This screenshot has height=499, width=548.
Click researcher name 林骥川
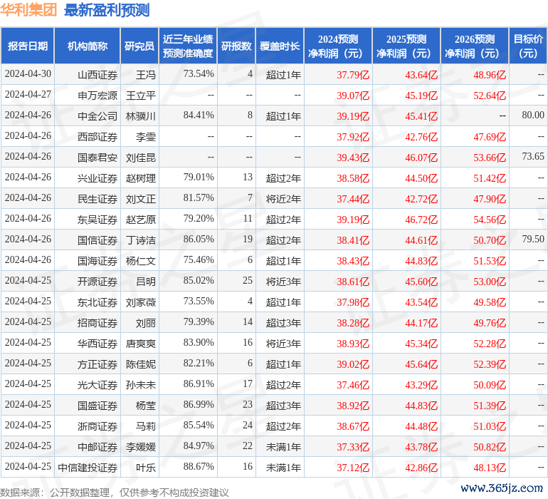click(x=141, y=116)
